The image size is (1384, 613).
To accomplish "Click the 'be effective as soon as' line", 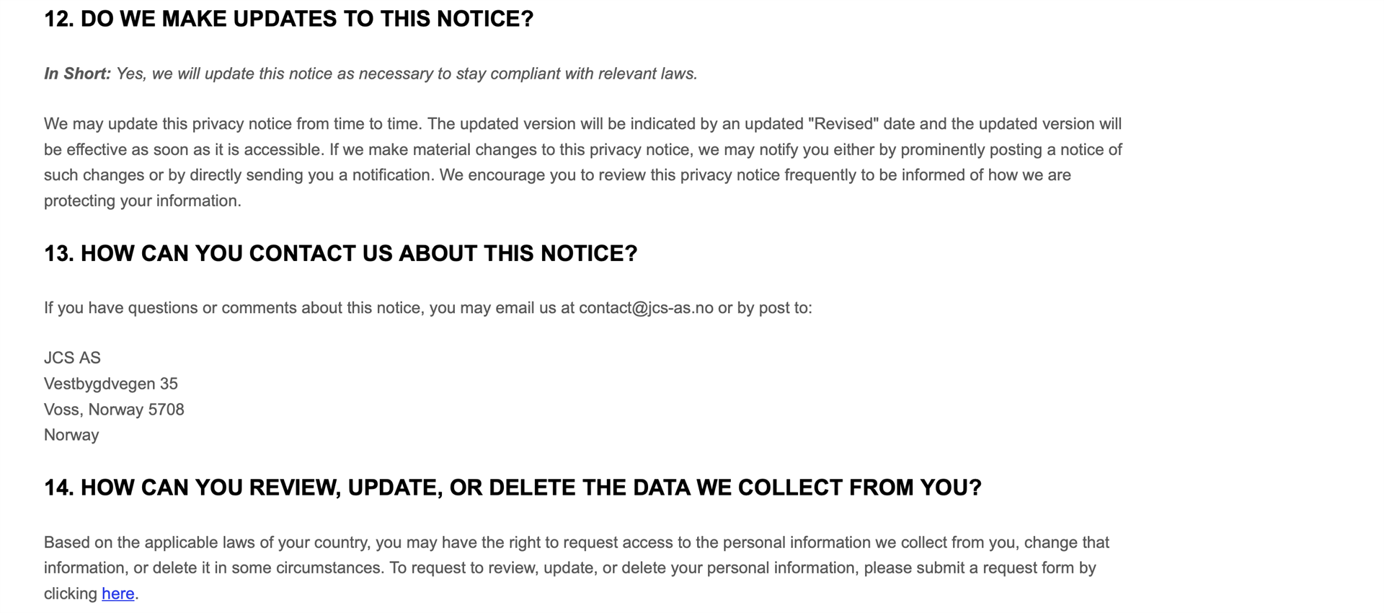I will 583,150.
